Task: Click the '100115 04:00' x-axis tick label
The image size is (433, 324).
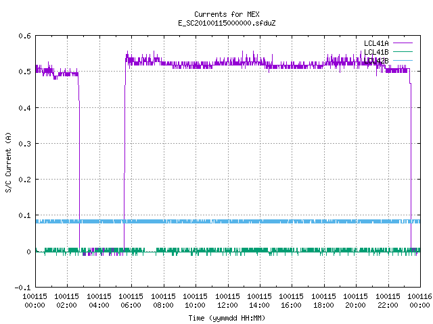Action: click(99, 300)
